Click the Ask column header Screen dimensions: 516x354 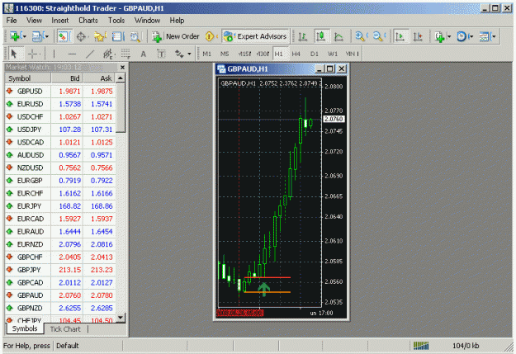[99, 78]
